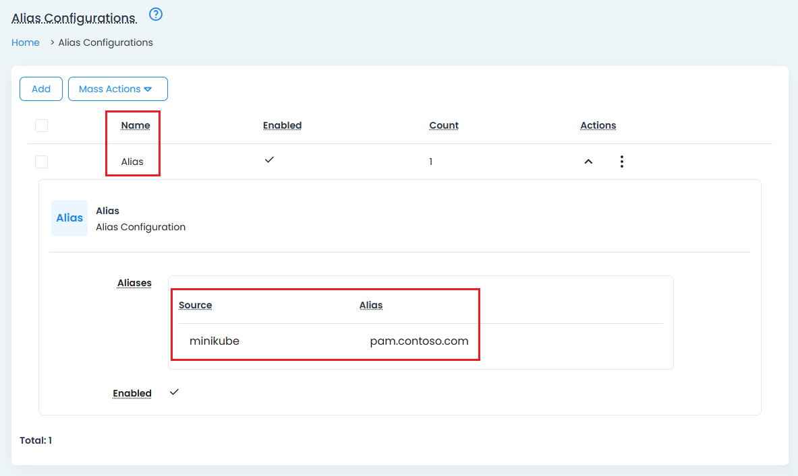The width and height of the screenshot is (798, 476).
Task: Collapse the Alias row details chevron
Action: tap(588, 162)
